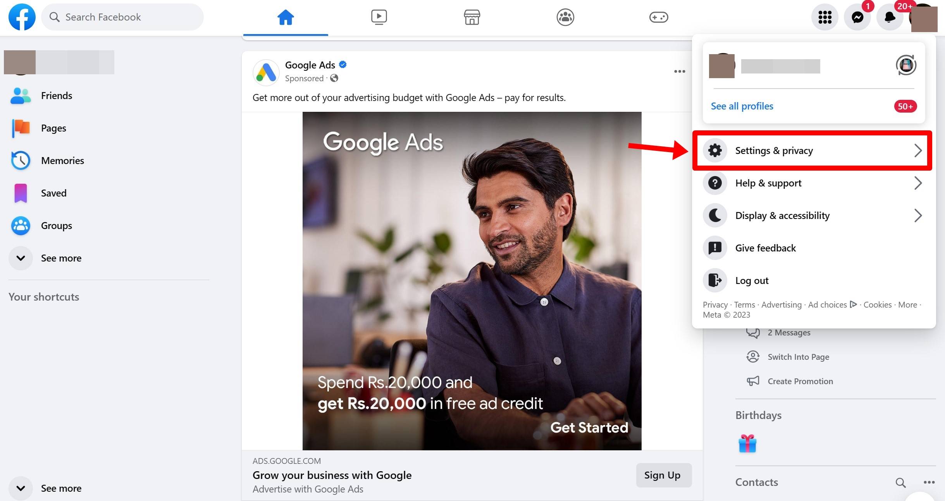Search contacts with the magnifier icon
Screen dimensions: 945x501
click(x=900, y=482)
